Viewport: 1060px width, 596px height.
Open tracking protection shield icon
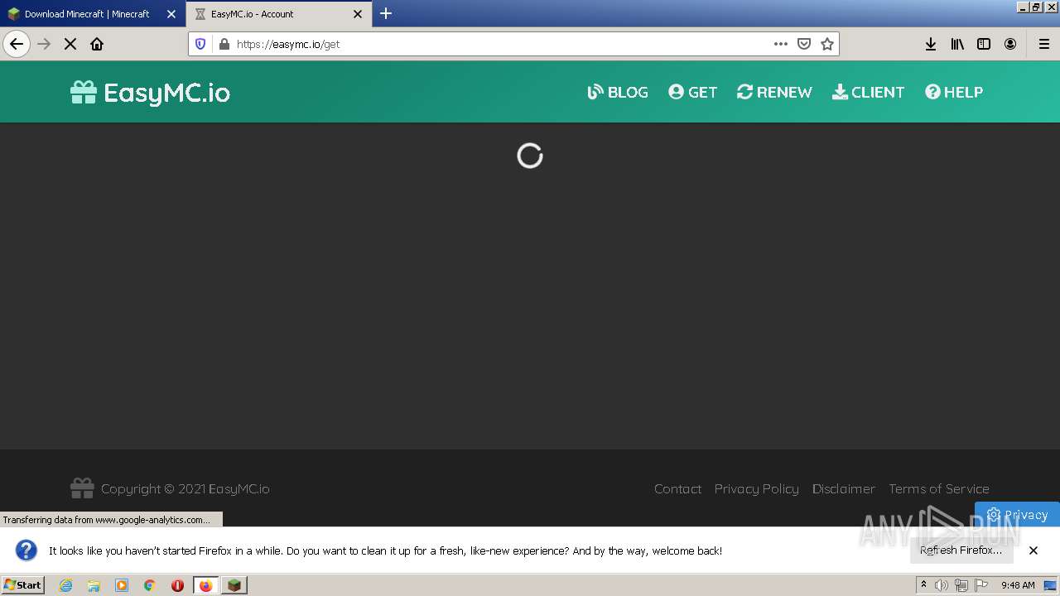(200, 44)
